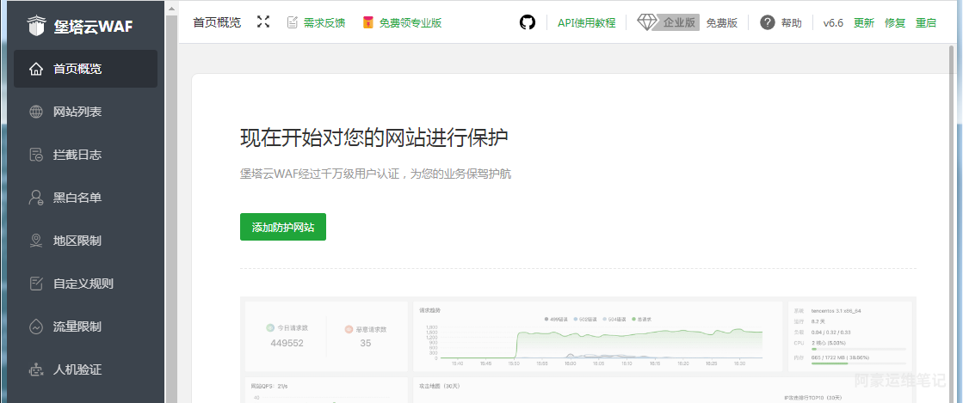Open 流量限制 in the sidebar

point(85,327)
